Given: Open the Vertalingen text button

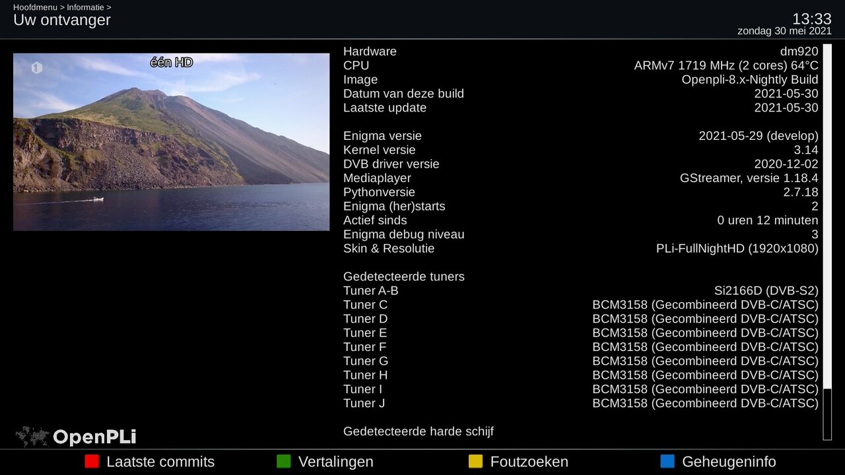Looking at the screenshot, I should [x=335, y=462].
